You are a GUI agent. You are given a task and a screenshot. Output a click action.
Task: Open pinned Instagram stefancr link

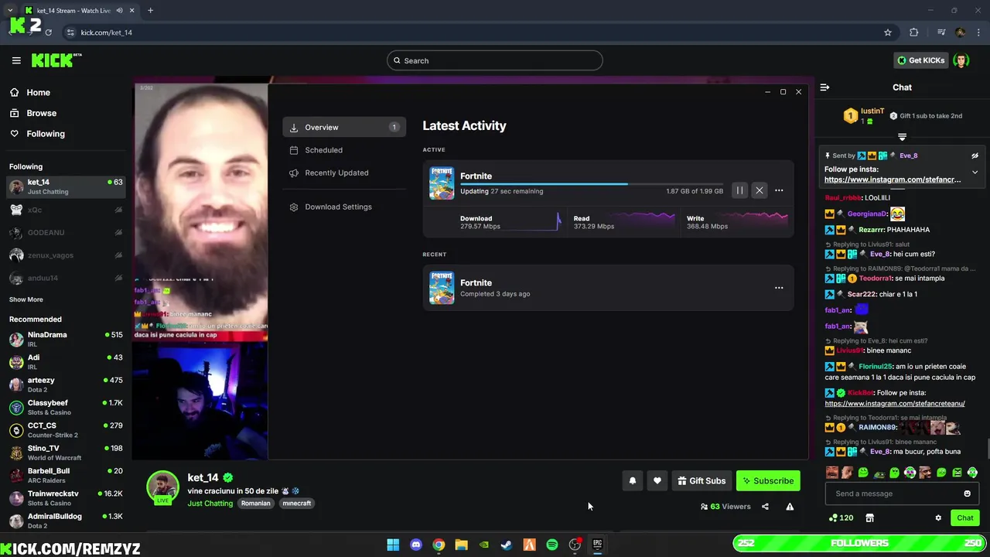tap(893, 179)
